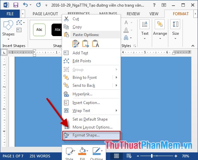Open Ribbon Display Options

pos(164,5)
